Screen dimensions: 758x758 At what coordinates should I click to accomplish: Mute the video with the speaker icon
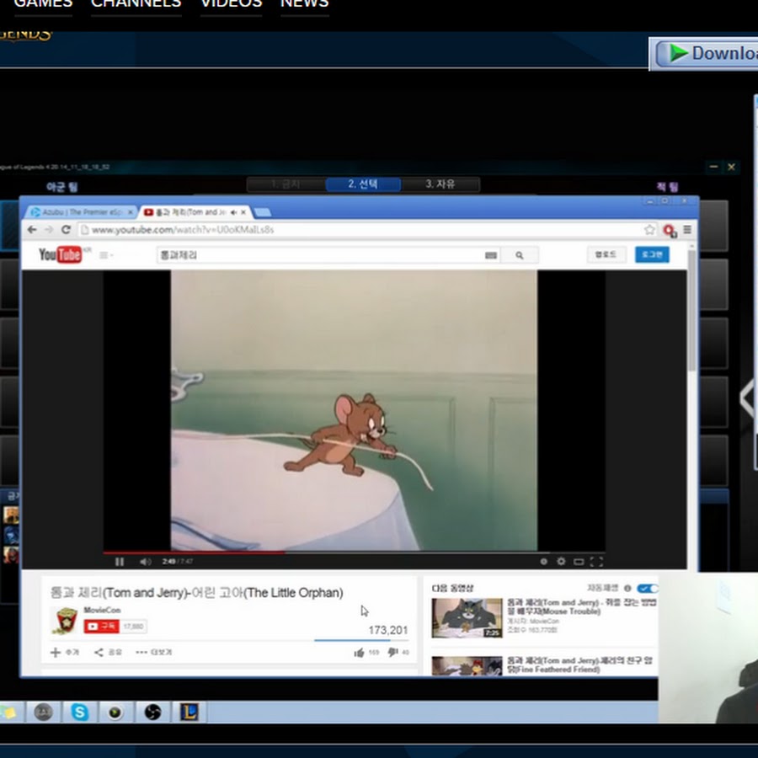click(145, 561)
